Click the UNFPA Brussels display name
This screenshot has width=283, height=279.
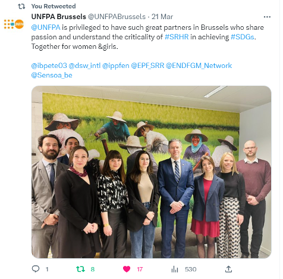click(x=59, y=17)
